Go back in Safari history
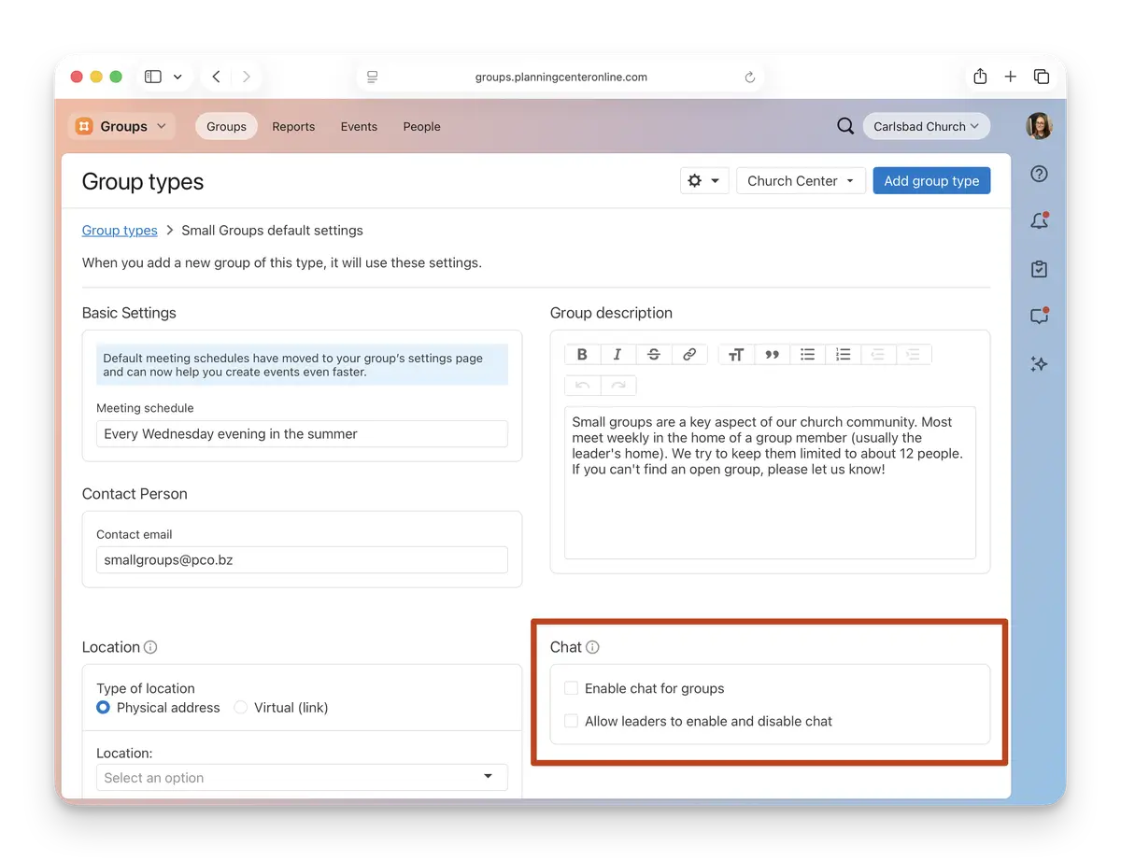The image size is (1121, 860). pos(216,77)
